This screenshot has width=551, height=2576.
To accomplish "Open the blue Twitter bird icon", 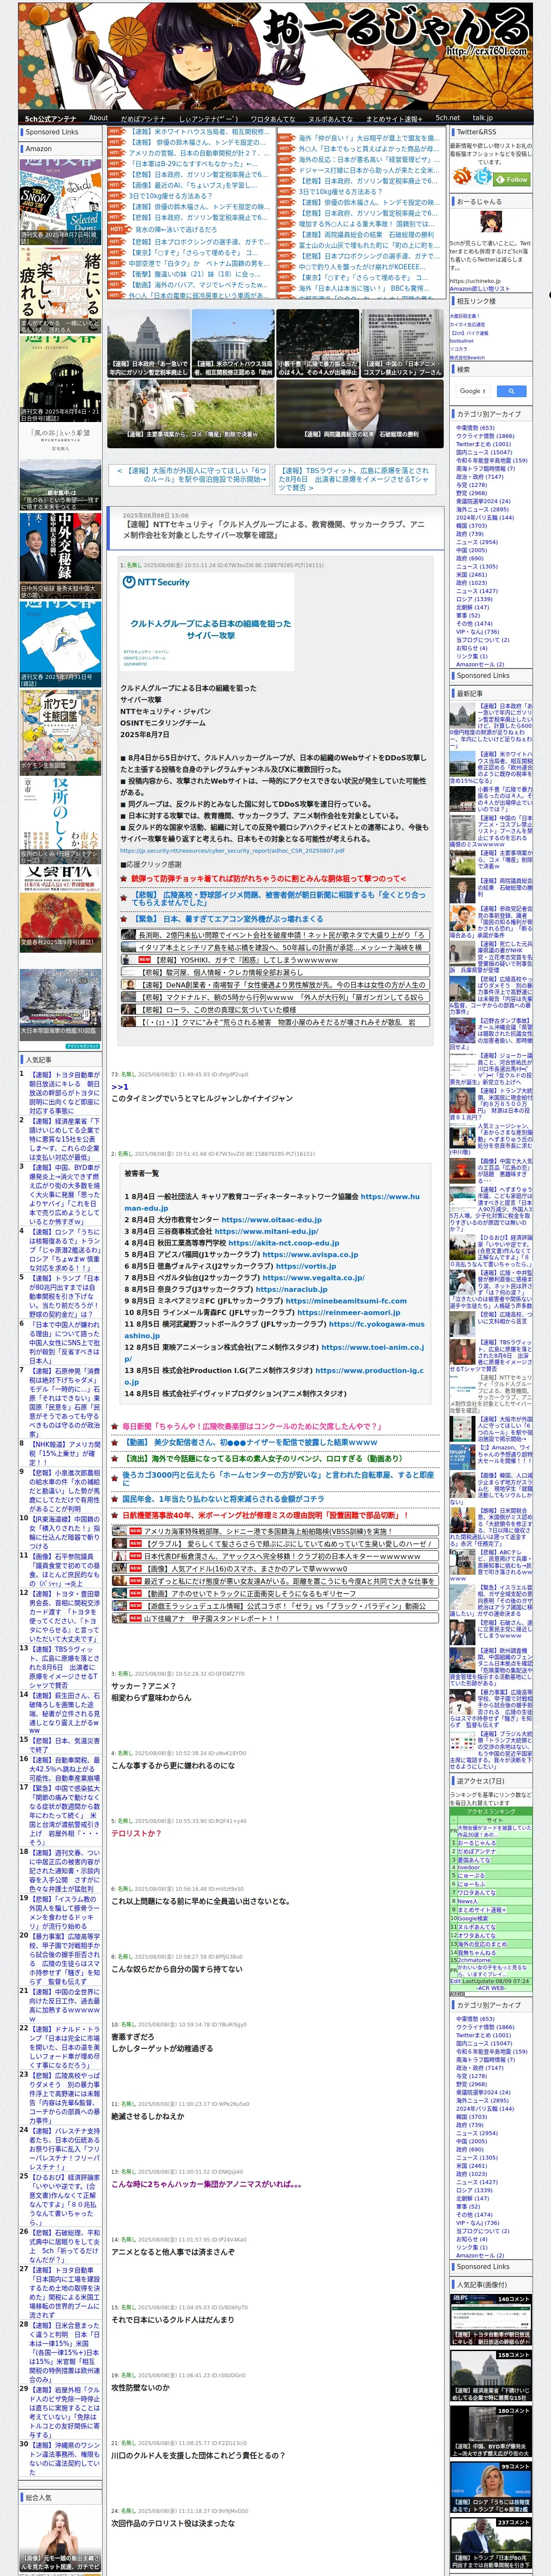I will coord(483,177).
